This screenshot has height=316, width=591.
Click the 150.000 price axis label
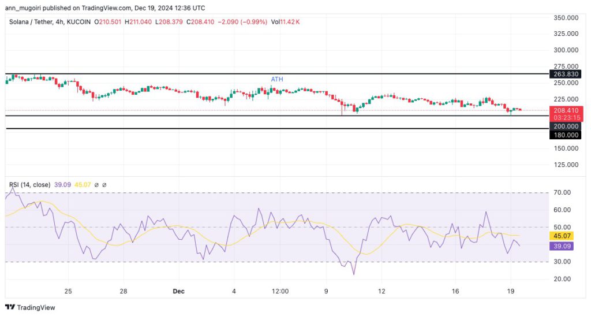pyautogui.click(x=566, y=148)
